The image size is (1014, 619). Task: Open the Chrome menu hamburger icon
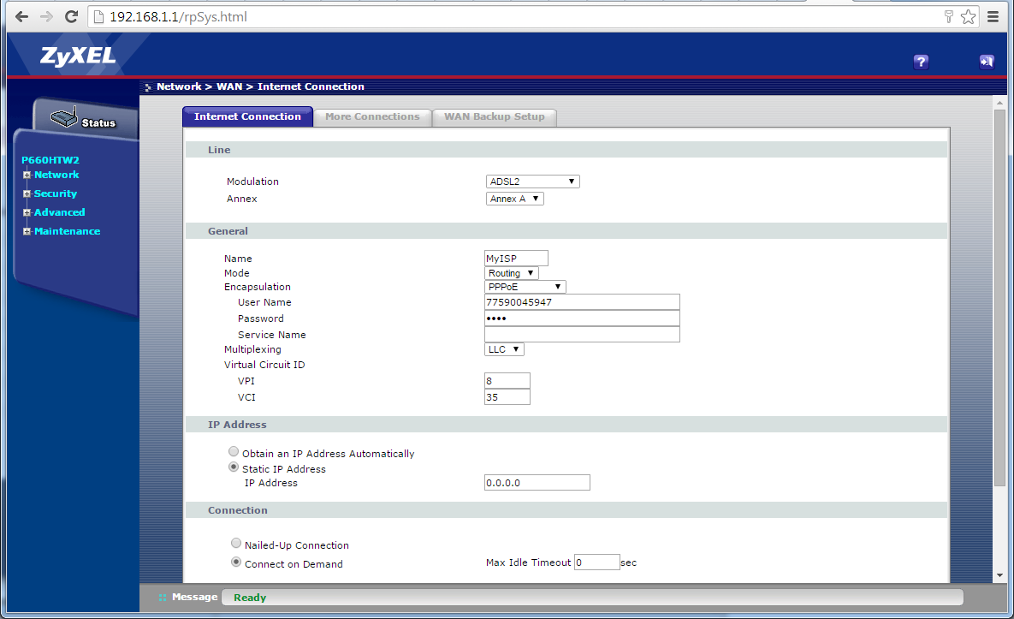tap(993, 16)
